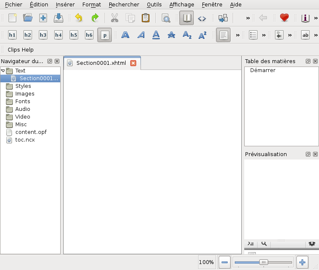
Task: Open the Outils menu
Action: pos(154,4)
